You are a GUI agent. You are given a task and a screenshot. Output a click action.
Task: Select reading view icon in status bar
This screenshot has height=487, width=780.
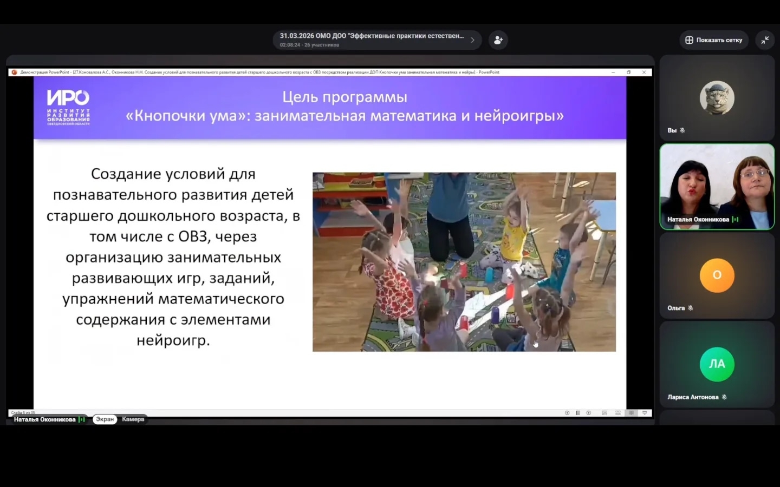631,413
